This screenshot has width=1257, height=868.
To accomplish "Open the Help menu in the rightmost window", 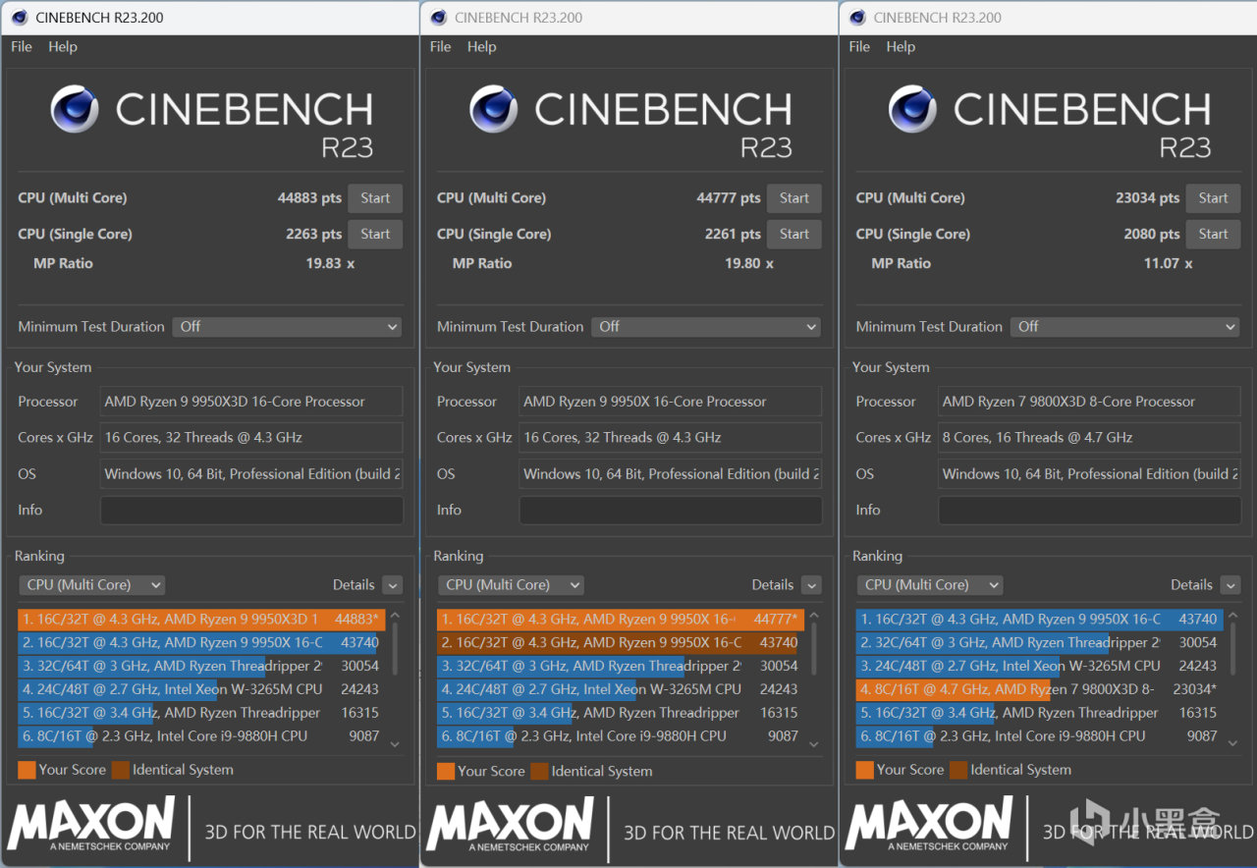I will click(900, 47).
